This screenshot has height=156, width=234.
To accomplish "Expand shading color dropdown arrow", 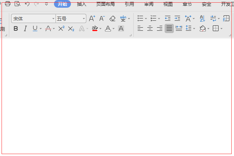I will tap(208, 28).
